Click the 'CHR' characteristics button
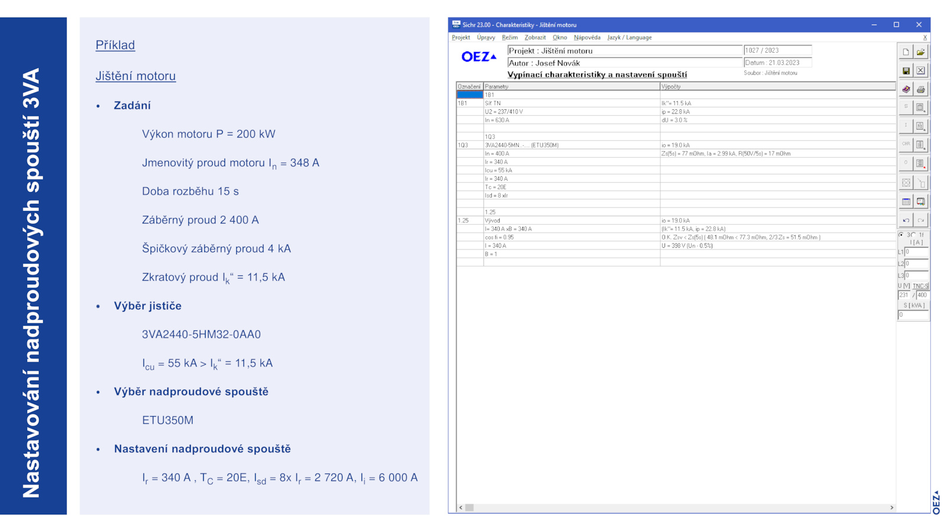The height and width of the screenshot is (532, 945). click(905, 144)
